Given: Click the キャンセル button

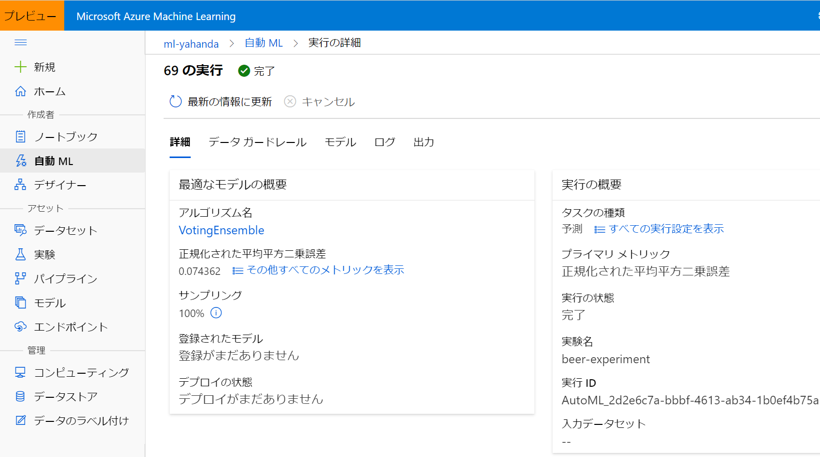Looking at the screenshot, I should [x=319, y=102].
